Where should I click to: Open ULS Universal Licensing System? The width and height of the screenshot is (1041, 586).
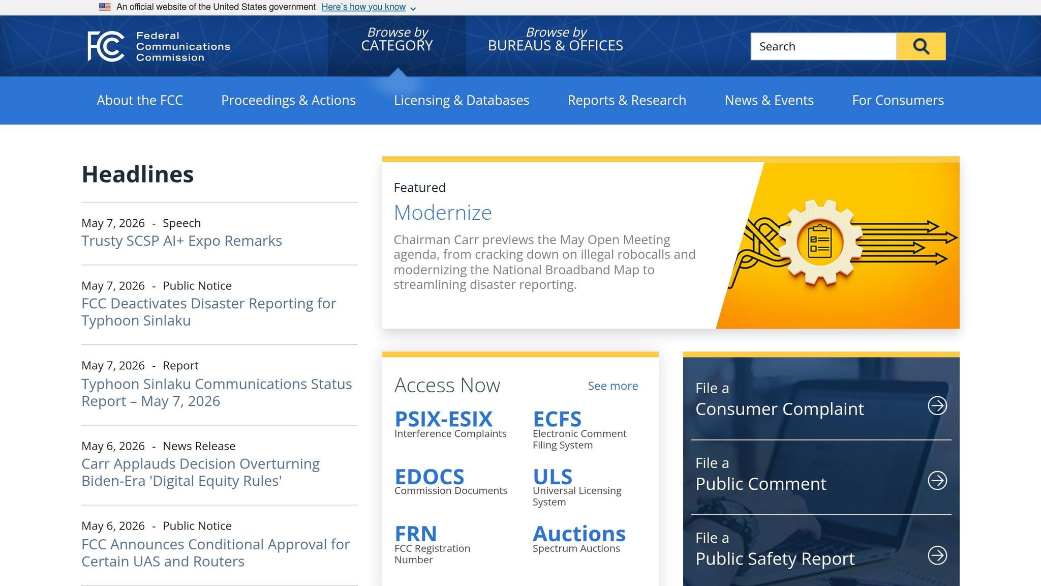tap(577, 487)
